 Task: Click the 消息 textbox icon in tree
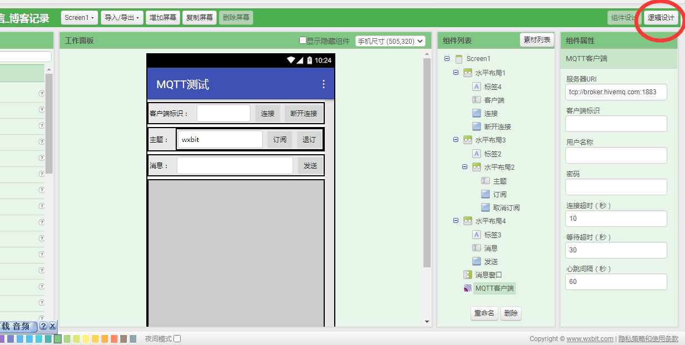[x=477, y=248]
